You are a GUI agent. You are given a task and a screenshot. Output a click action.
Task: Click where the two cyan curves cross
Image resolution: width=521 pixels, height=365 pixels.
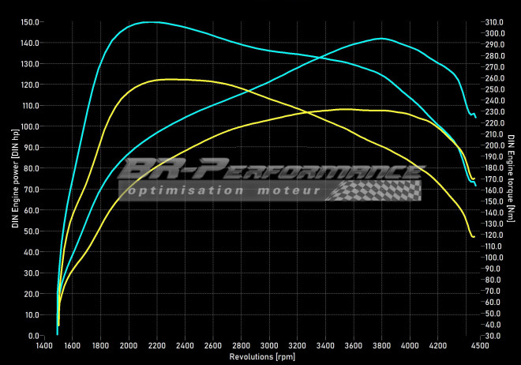click(x=313, y=57)
